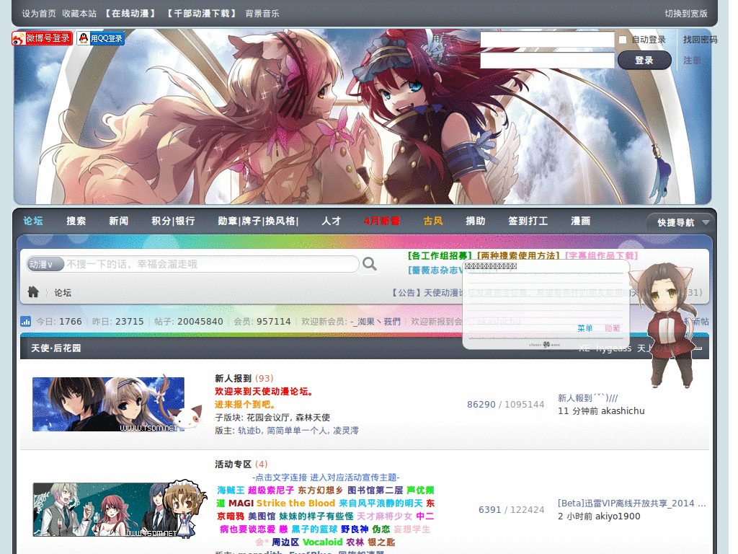Screen dimensions: 738x554
Task: Click 设为首页 in top bar
Action: [39, 14]
